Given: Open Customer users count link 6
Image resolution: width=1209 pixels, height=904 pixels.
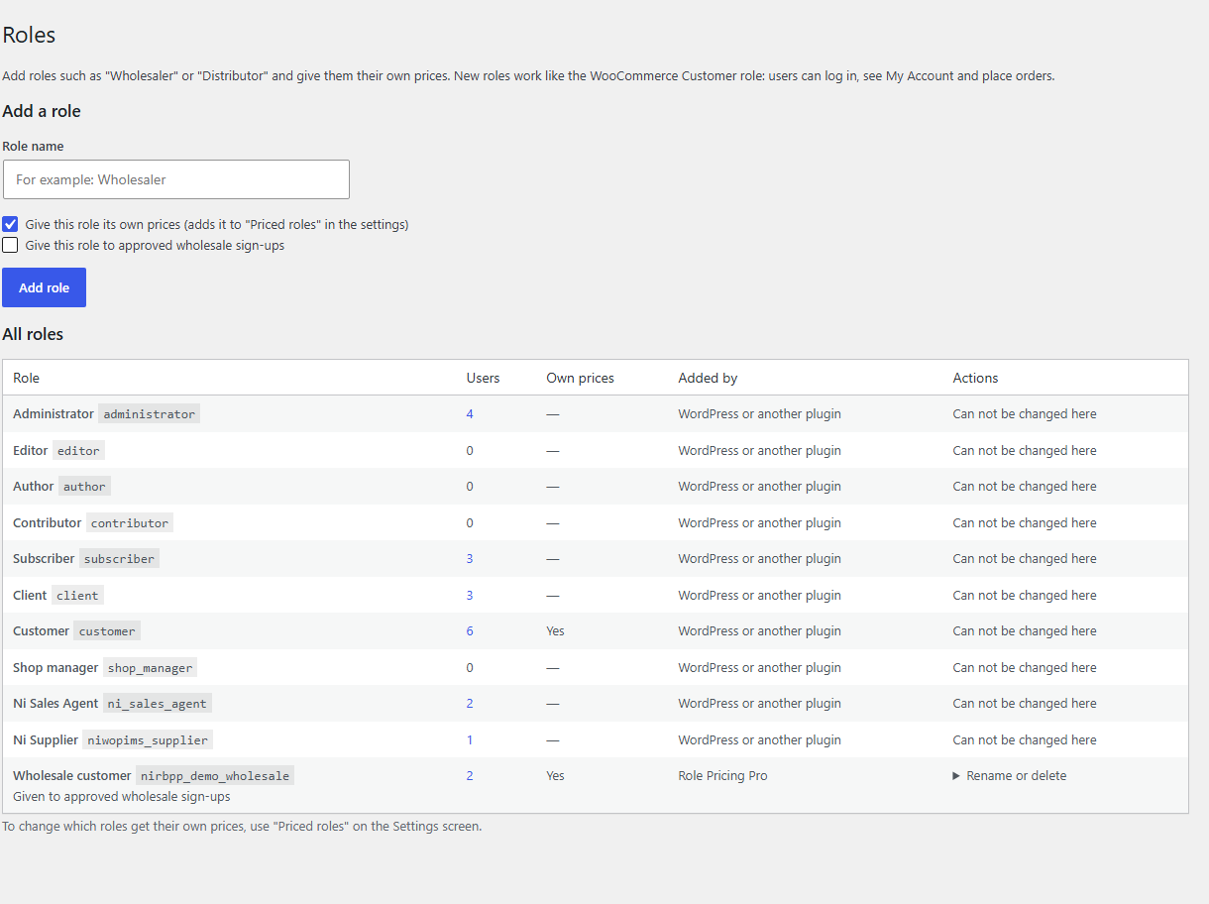Looking at the screenshot, I should coord(470,631).
